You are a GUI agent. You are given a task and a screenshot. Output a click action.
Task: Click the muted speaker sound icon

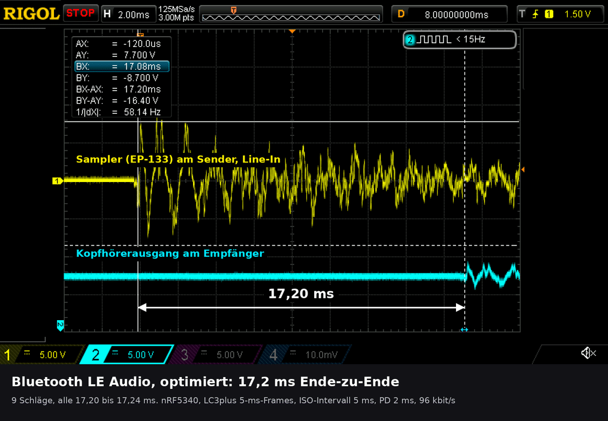coord(588,353)
